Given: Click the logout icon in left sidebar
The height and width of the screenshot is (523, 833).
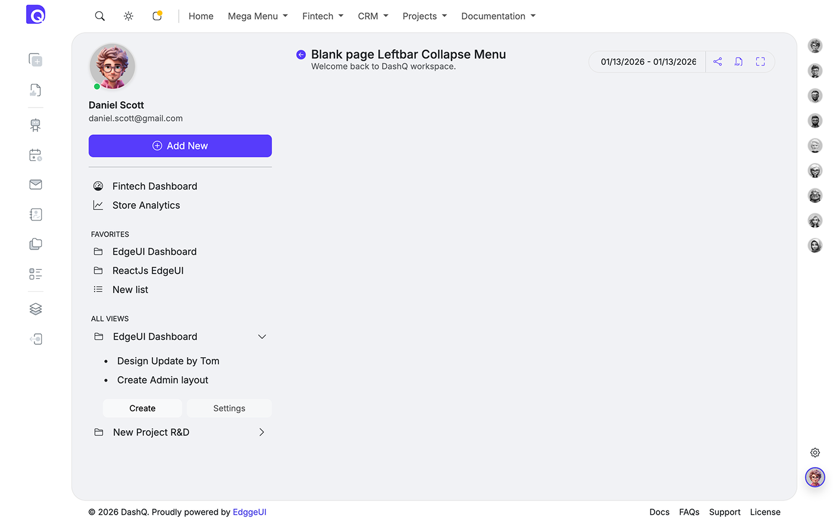Looking at the screenshot, I should [36, 339].
